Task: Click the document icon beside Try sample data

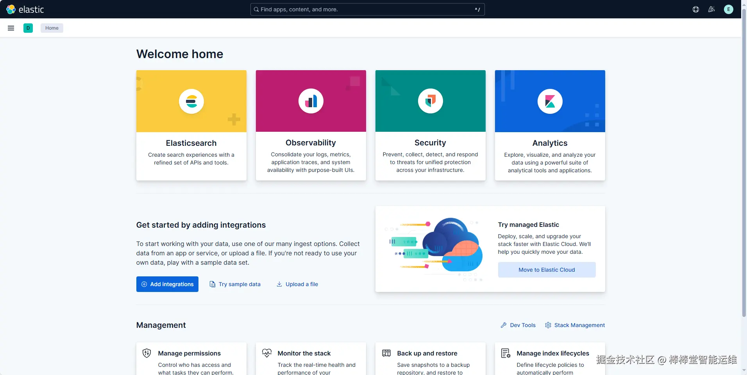Action: (x=213, y=284)
